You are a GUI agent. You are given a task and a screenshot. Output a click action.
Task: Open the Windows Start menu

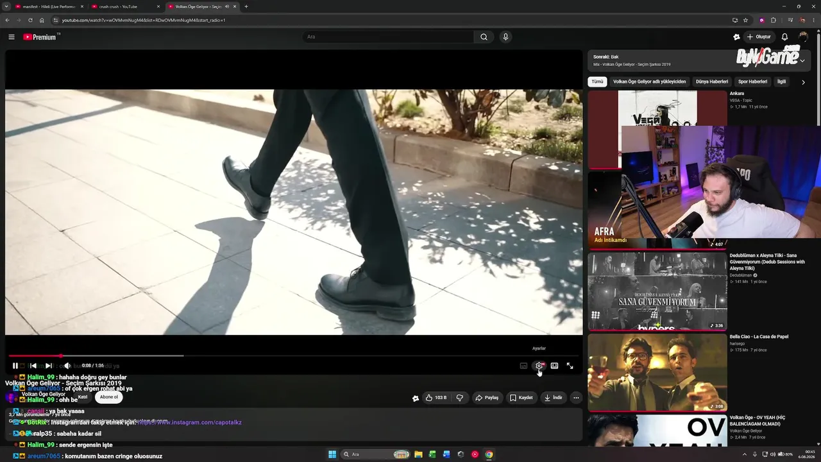332,454
